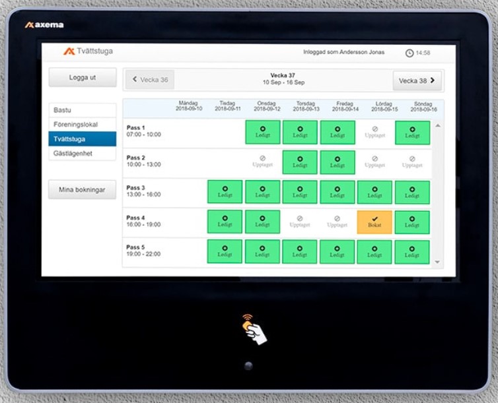Viewport: 498px width, 403px height.
Task: Select Bastu in the resource list
Action: [x=83, y=110]
